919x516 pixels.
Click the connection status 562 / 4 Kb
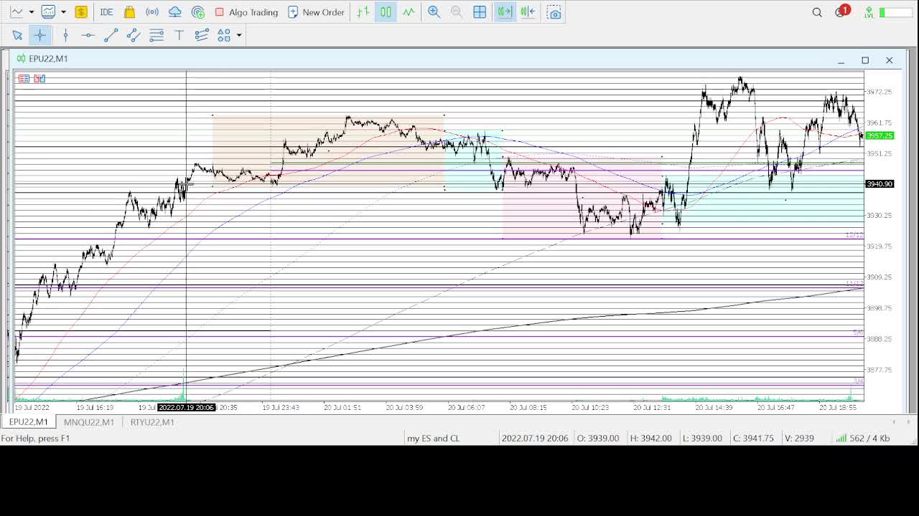coord(863,438)
